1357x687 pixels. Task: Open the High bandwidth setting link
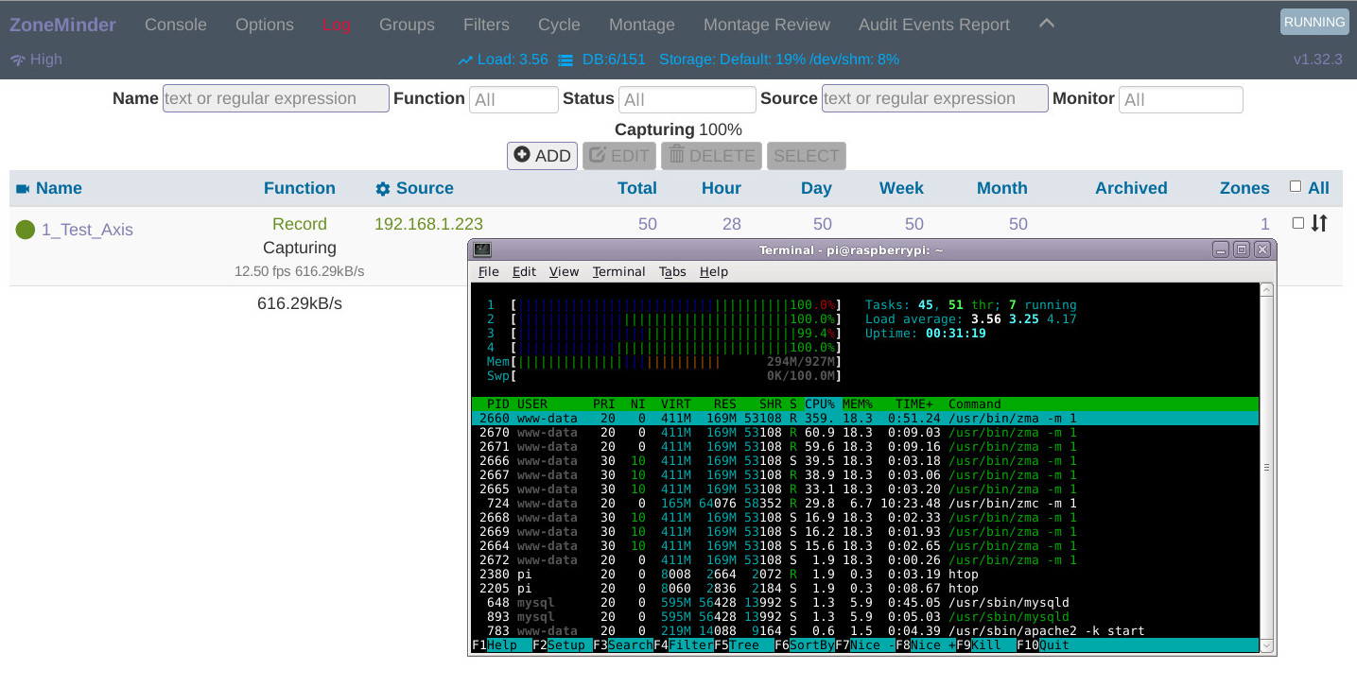coord(45,60)
